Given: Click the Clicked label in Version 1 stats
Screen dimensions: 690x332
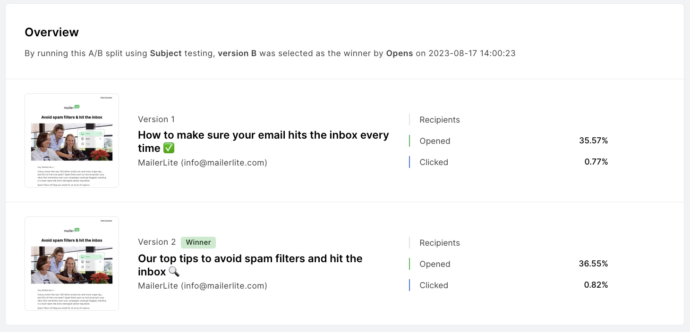Looking at the screenshot, I should click(x=434, y=162).
